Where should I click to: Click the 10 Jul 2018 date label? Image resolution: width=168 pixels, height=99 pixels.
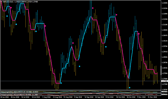coord(25,97)
